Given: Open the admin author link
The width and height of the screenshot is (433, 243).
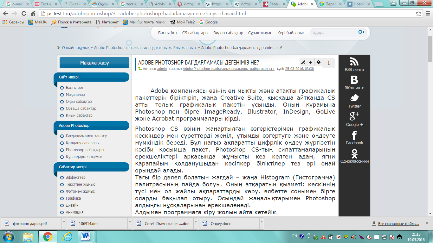Looking at the screenshot, I should pos(162,69).
